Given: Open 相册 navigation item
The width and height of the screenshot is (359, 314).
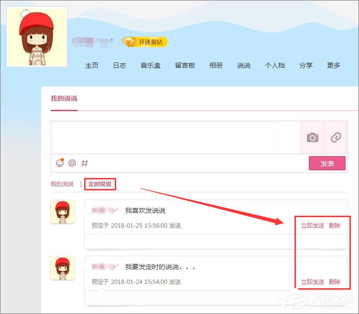Looking at the screenshot, I should coord(216,65).
